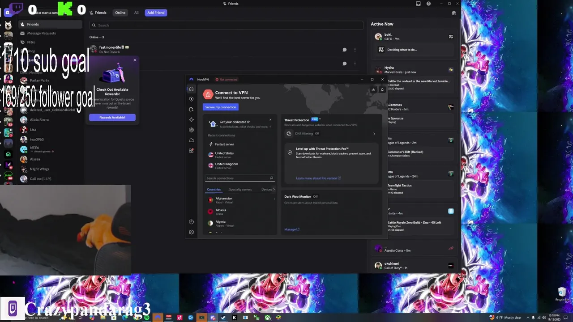The height and width of the screenshot is (322, 573).
Task: Open NordVPN help question mark icon
Action: coord(191,222)
